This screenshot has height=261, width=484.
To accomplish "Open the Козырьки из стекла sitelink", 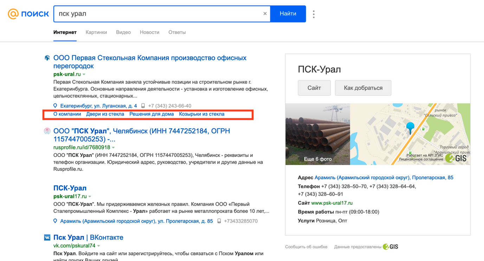I will click(202, 114).
